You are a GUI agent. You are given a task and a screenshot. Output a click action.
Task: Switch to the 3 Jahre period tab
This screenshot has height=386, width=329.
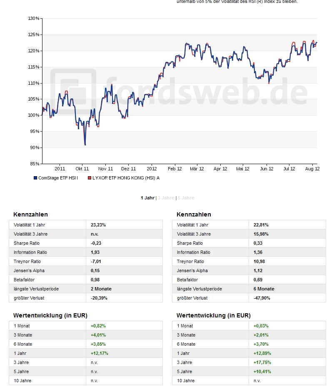pyautogui.click(x=166, y=198)
